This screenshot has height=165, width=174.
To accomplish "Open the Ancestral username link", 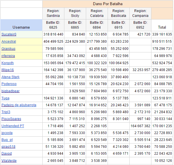I will (9, 42).
